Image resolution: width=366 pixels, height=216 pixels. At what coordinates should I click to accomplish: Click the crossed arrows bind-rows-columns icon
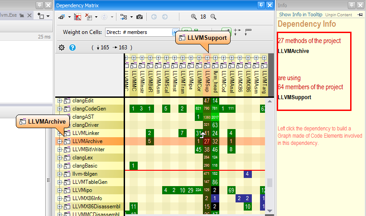click(x=237, y=32)
